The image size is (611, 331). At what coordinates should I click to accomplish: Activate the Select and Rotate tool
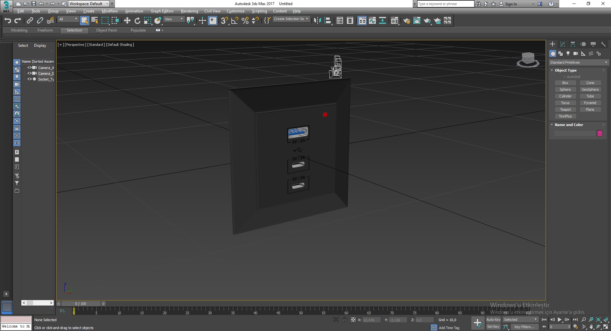click(137, 21)
